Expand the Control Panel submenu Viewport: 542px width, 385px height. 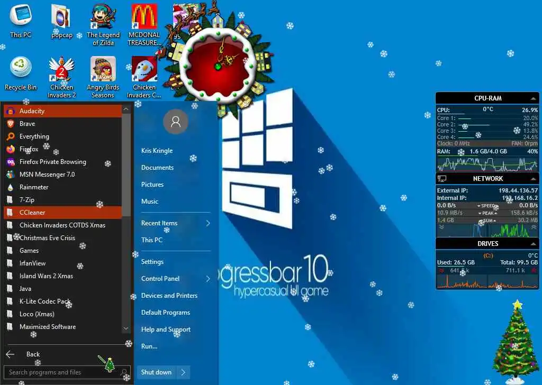click(208, 279)
